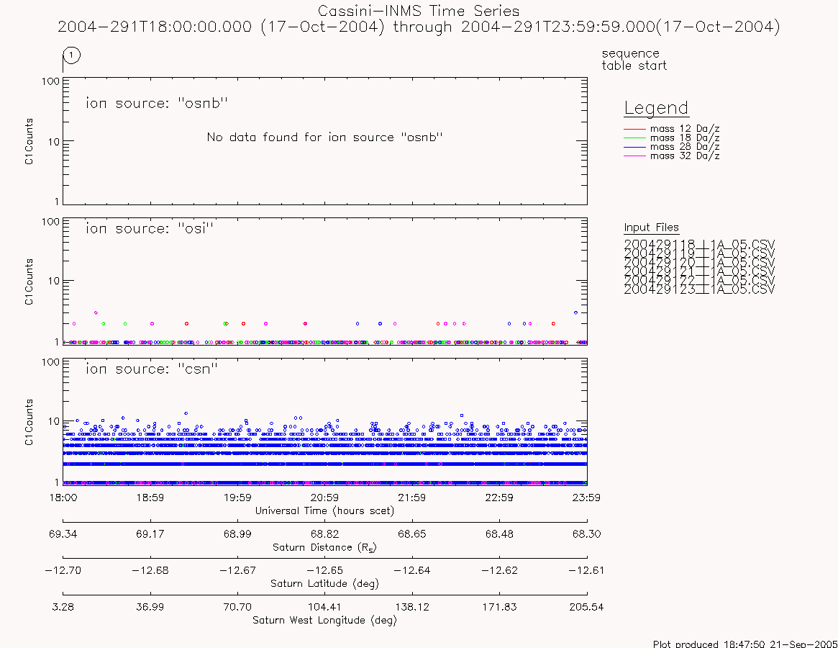Click the highest blue point at the osi panel's right end
This screenshot has width=838, height=648.
(575, 312)
